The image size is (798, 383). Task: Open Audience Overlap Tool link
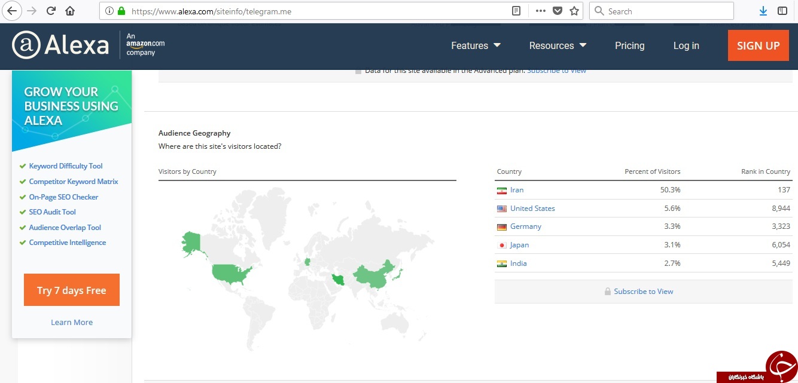pos(65,228)
